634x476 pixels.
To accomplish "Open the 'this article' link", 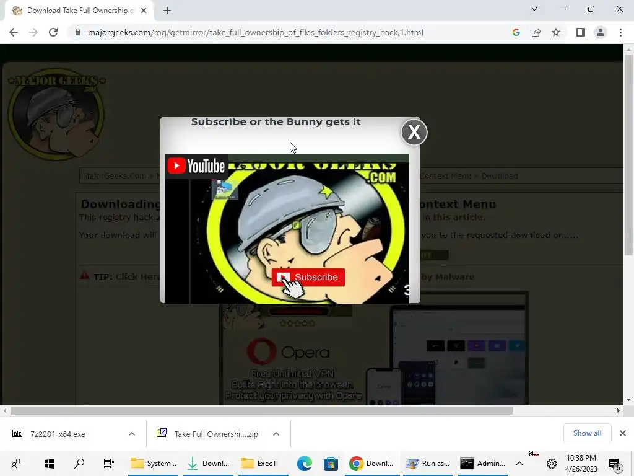I will 459,217.
